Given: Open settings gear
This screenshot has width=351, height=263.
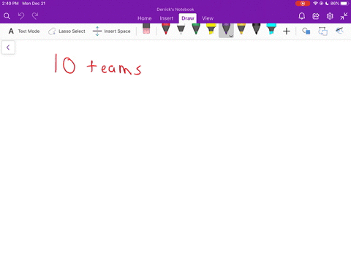Looking at the screenshot, I should 330,16.
